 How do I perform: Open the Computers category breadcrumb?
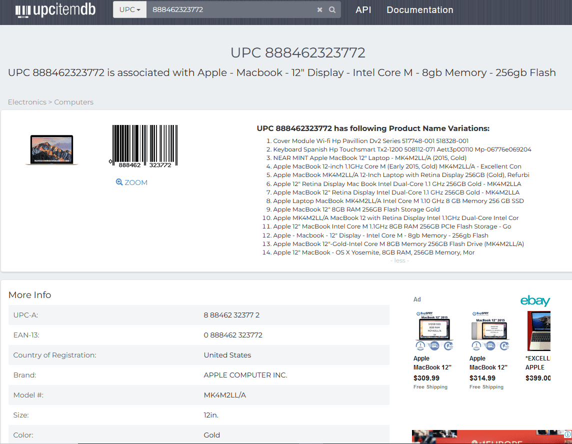(x=73, y=102)
